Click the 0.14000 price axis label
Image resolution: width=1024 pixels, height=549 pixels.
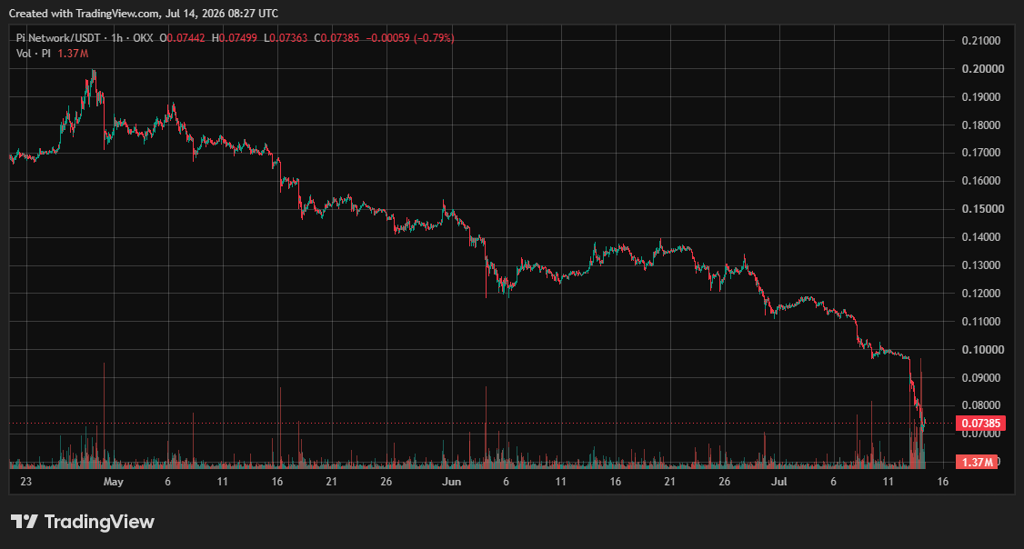[x=981, y=237]
